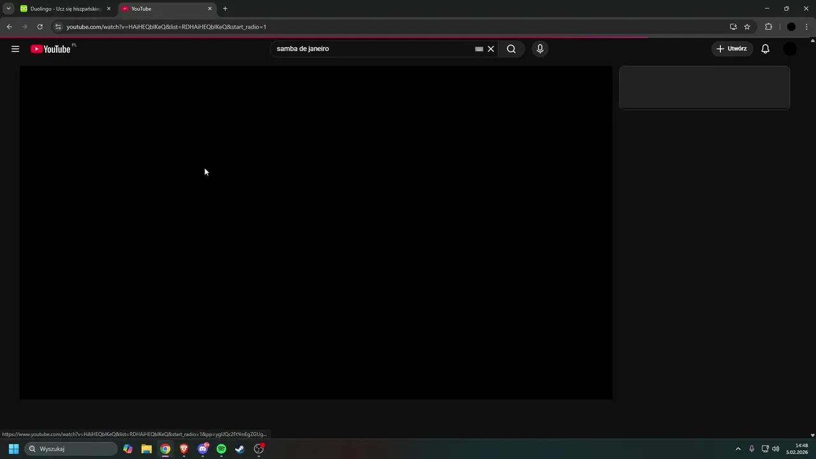Expand the tab search dropdown arrow
816x459 pixels.
[x=8, y=9]
